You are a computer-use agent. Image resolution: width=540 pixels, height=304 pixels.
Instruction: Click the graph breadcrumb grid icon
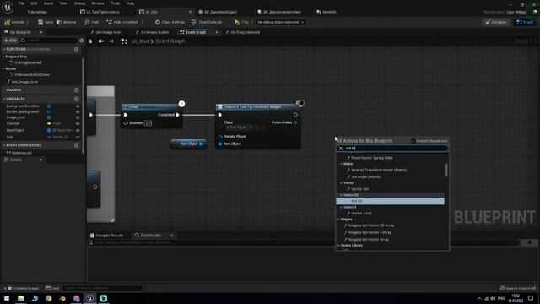[x=124, y=41]
